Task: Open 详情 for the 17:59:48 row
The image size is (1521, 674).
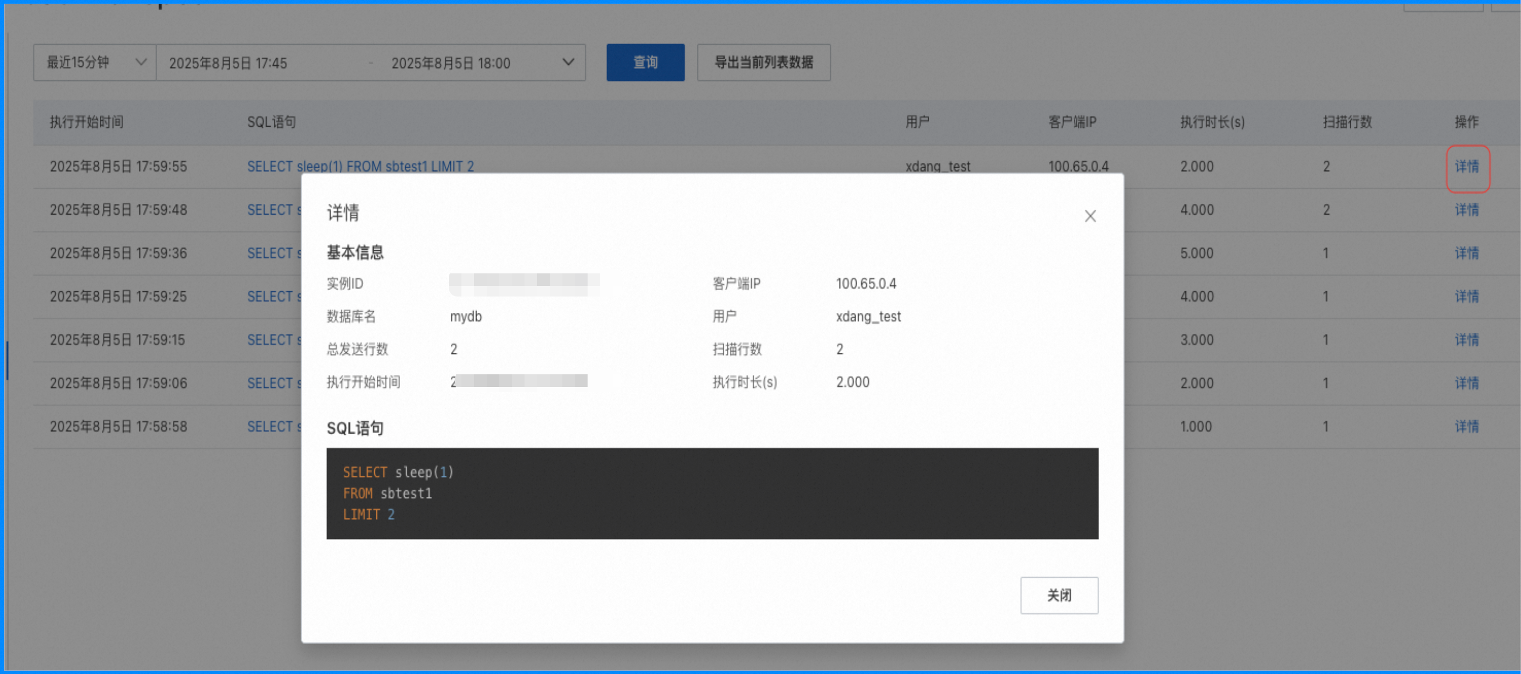Action: (1466, 210)
